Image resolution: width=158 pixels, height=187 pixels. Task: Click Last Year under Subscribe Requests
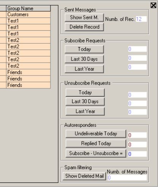click(84, 69)
